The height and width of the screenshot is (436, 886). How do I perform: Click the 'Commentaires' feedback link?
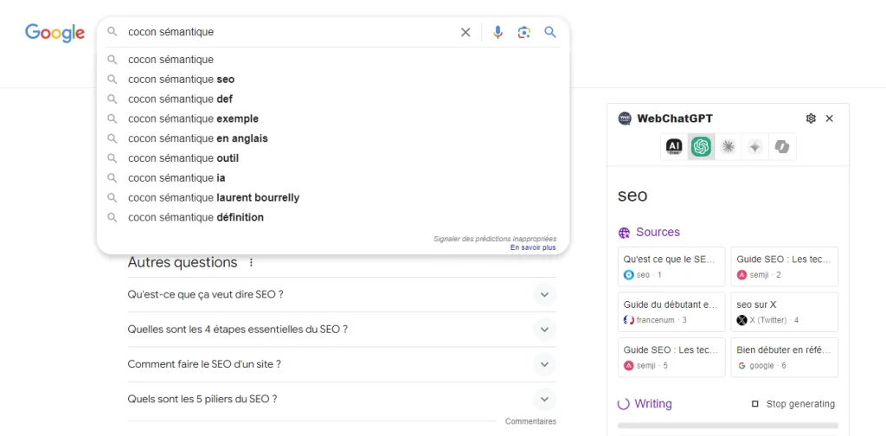(530, 421)
